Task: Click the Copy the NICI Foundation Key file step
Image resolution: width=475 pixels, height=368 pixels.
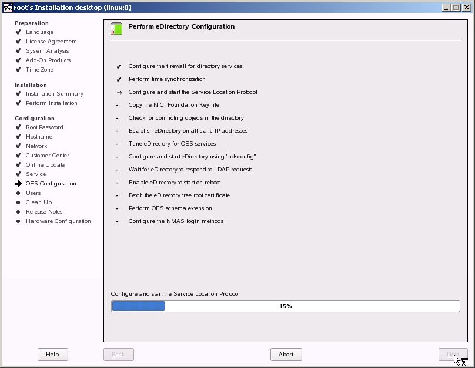Action: coord(173,105)
